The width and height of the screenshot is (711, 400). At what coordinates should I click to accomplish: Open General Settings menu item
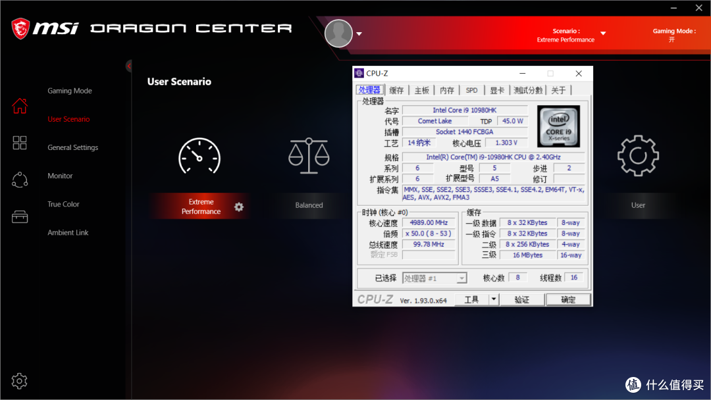[73, 147]
